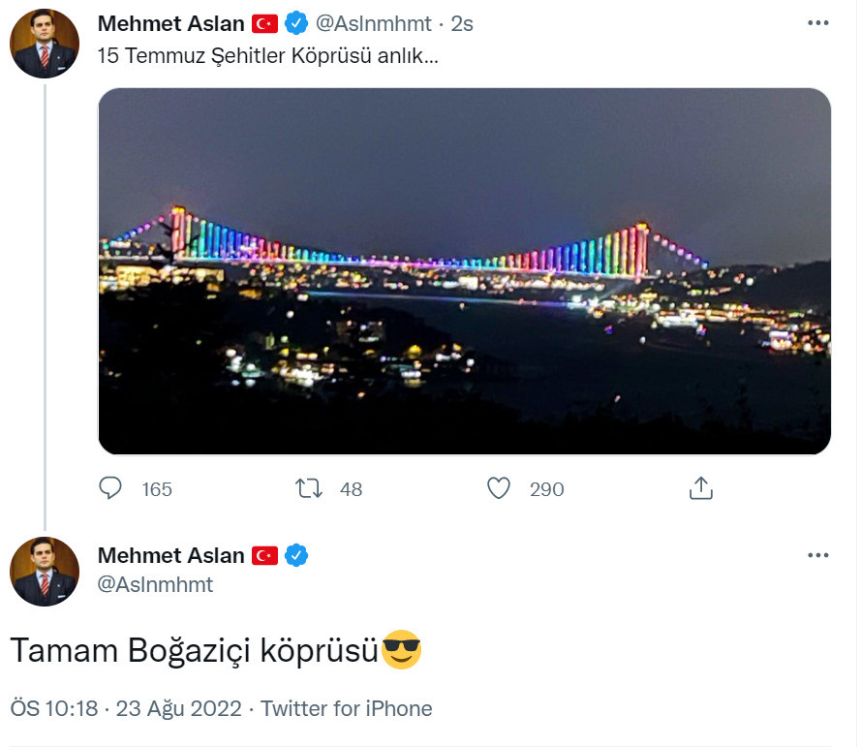This screenshot has height=747, width=860.
Task: Click the share upload icon
Action: tap(700, 488)
